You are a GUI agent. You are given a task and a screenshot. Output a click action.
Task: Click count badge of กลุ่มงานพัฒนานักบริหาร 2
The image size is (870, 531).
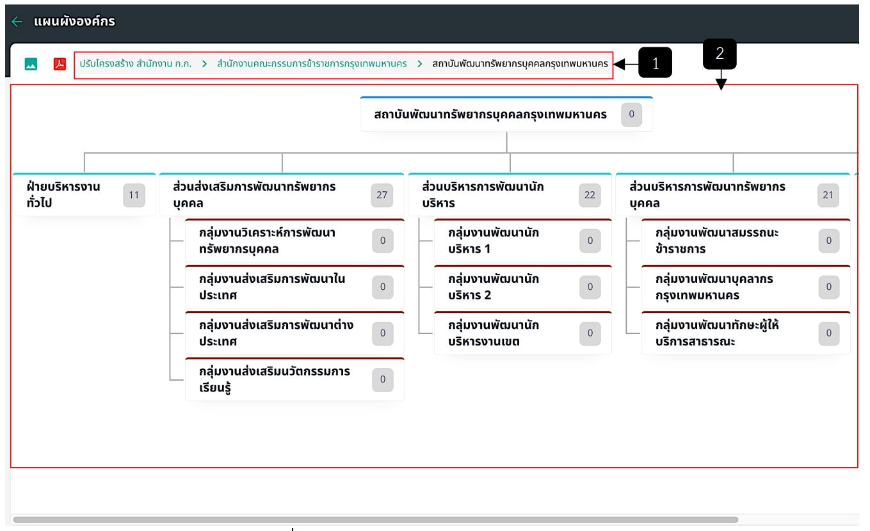590,287
